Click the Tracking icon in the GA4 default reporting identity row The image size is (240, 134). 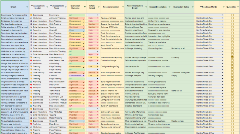31,57
